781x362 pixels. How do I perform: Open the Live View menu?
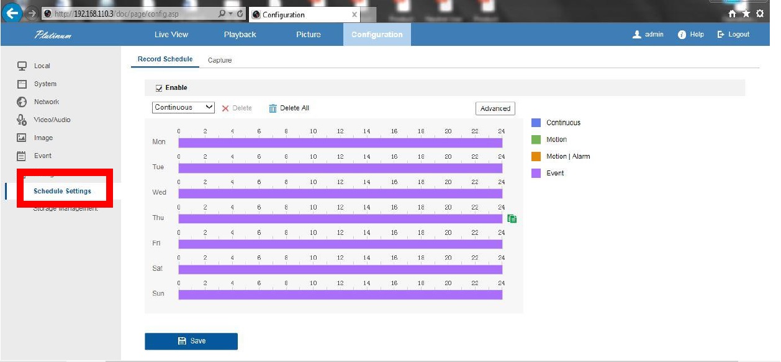click(x=171, y=35)
